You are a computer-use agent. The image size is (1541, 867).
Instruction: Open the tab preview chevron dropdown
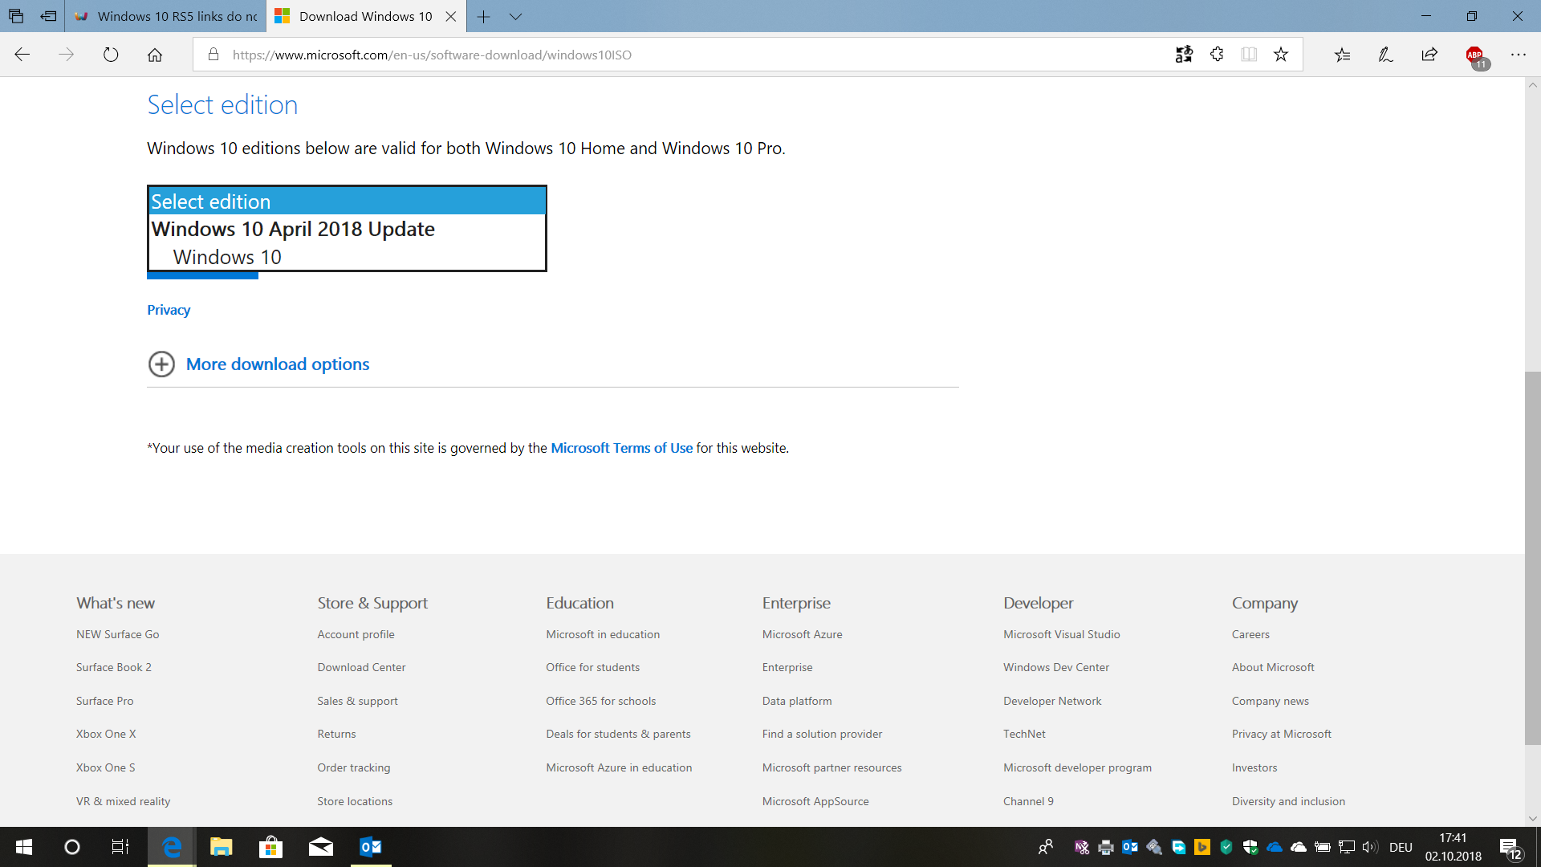click(x=515, y=16)
